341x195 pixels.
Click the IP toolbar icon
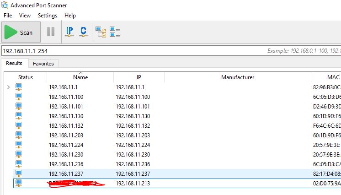pyautogui.click(x=69, y=32)
